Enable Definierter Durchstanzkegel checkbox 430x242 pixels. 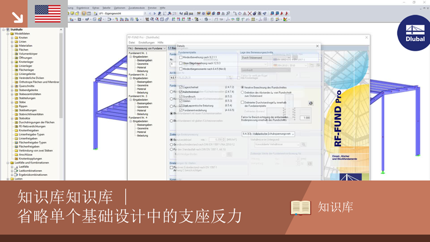click(x=242, y=102)
